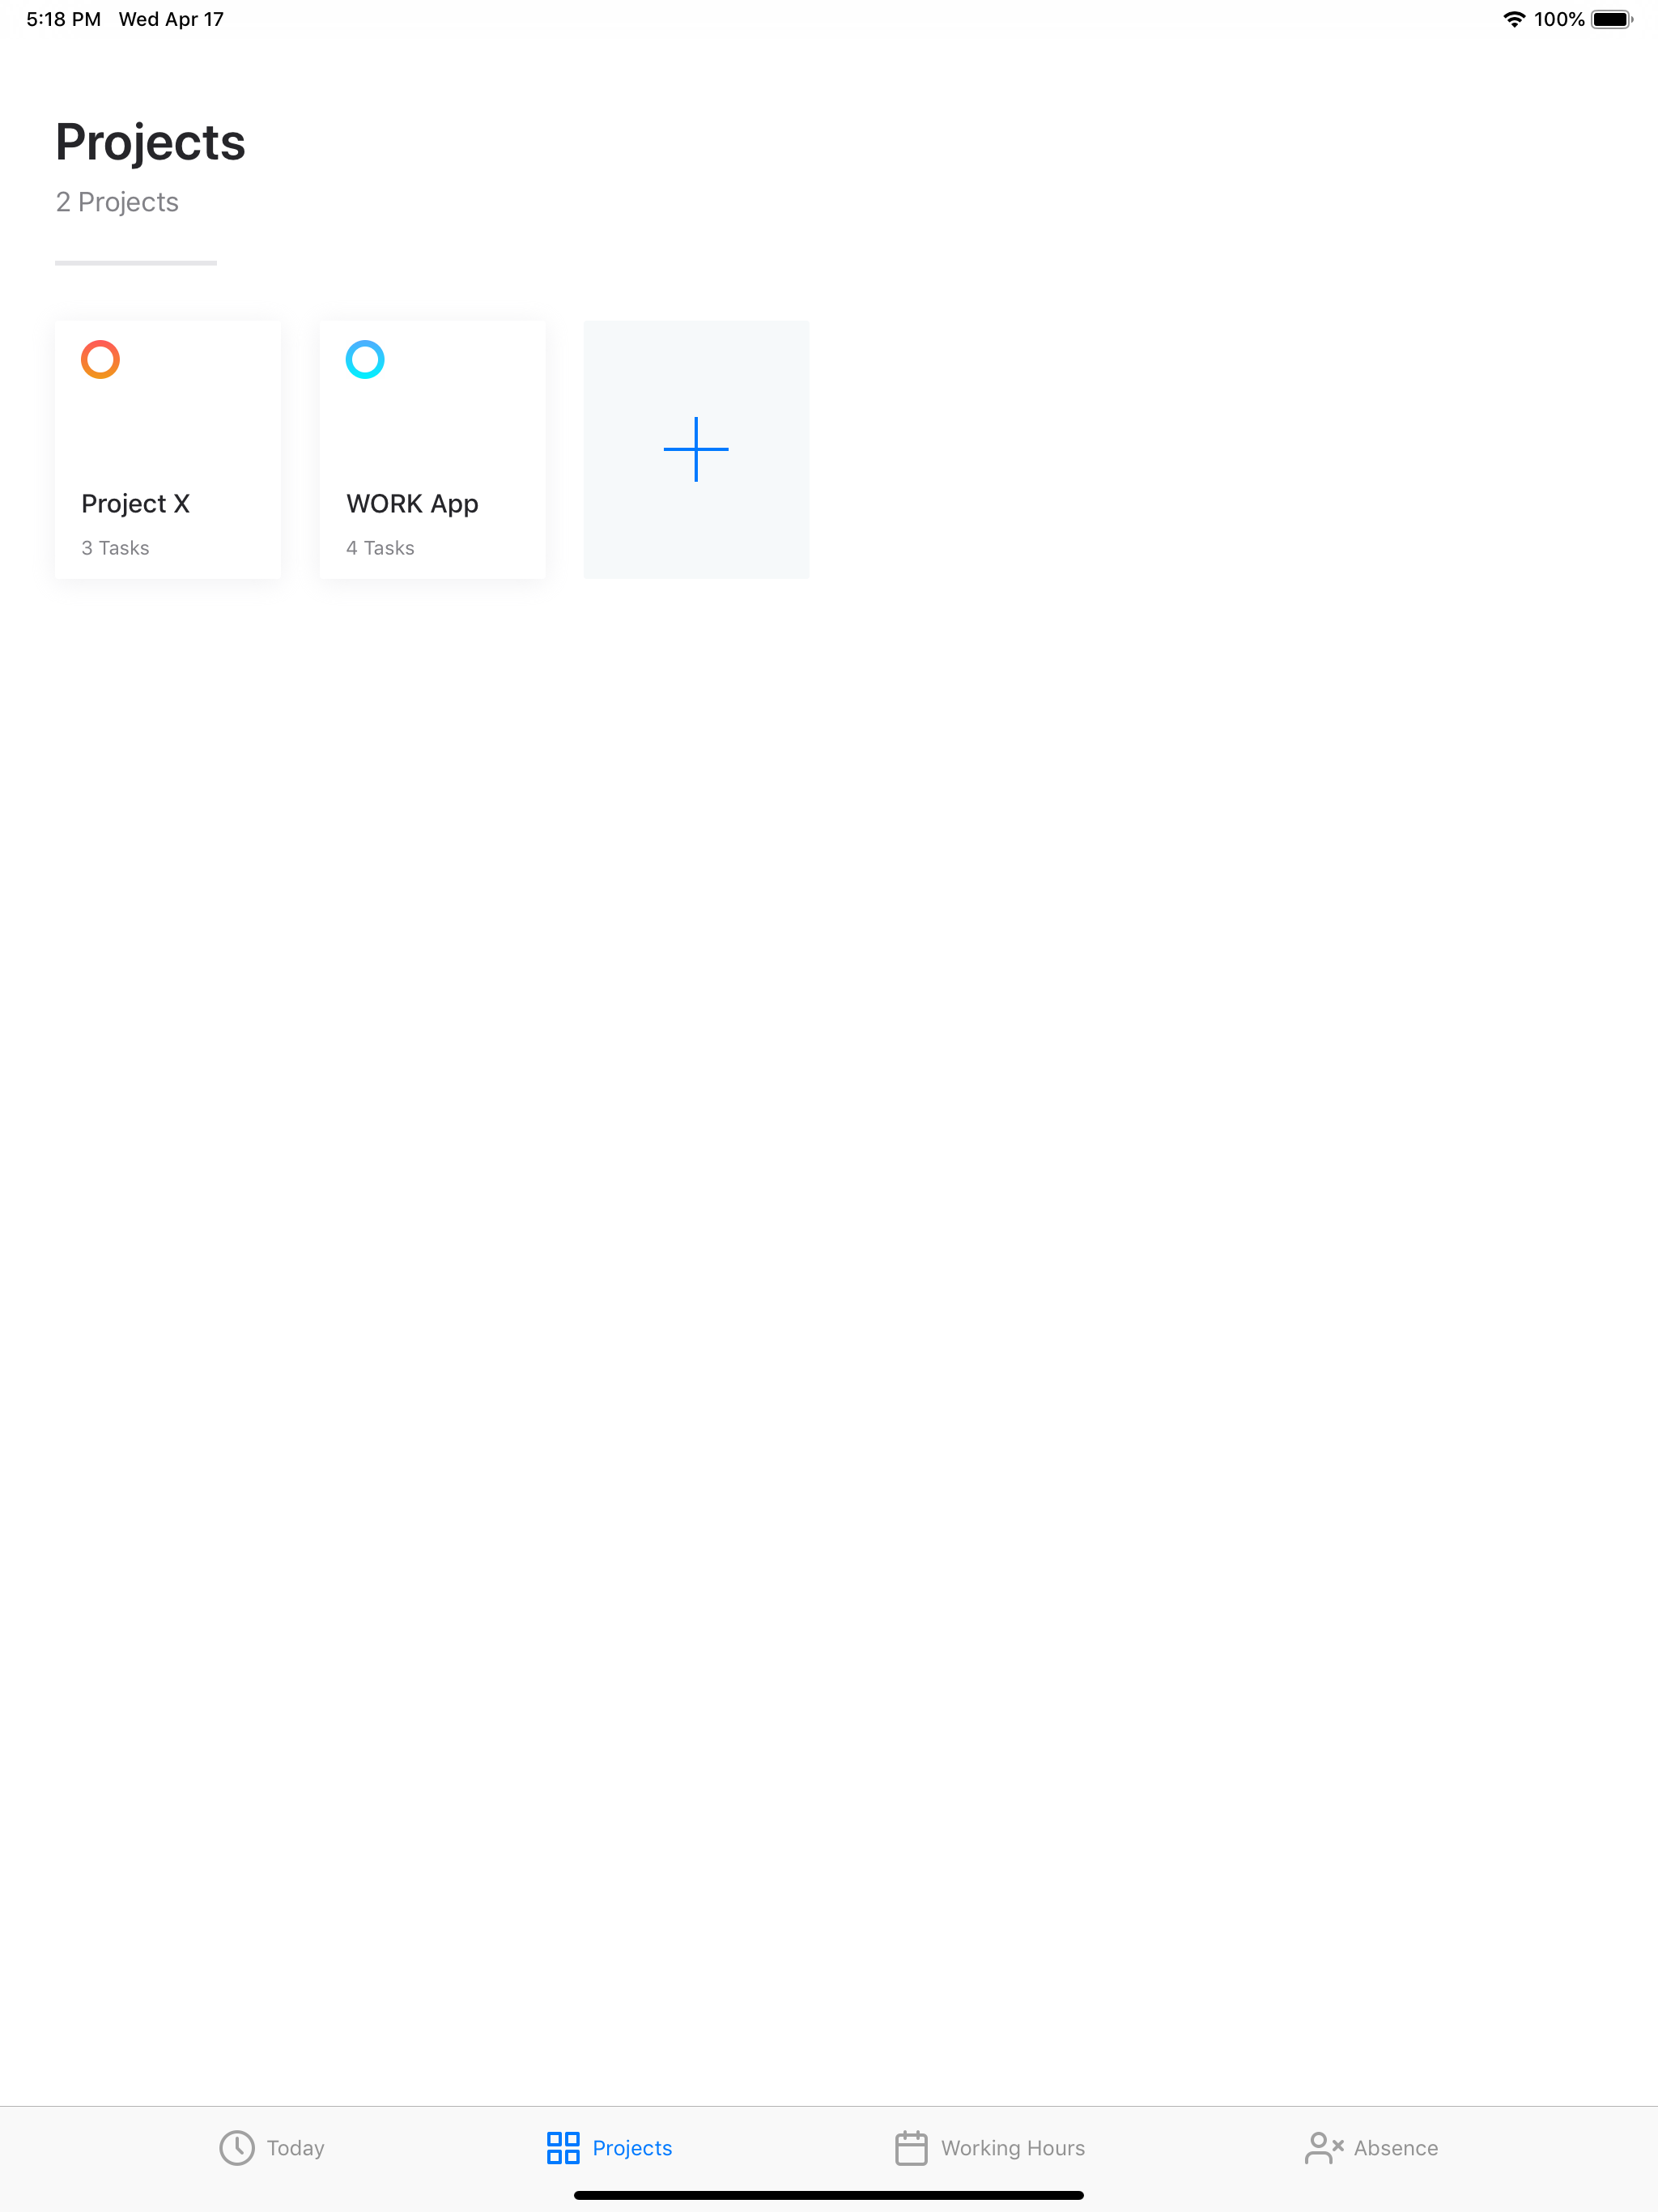1658x2212 pixels.
Task: Select the Projects tab label
Action: [632, 2147]
